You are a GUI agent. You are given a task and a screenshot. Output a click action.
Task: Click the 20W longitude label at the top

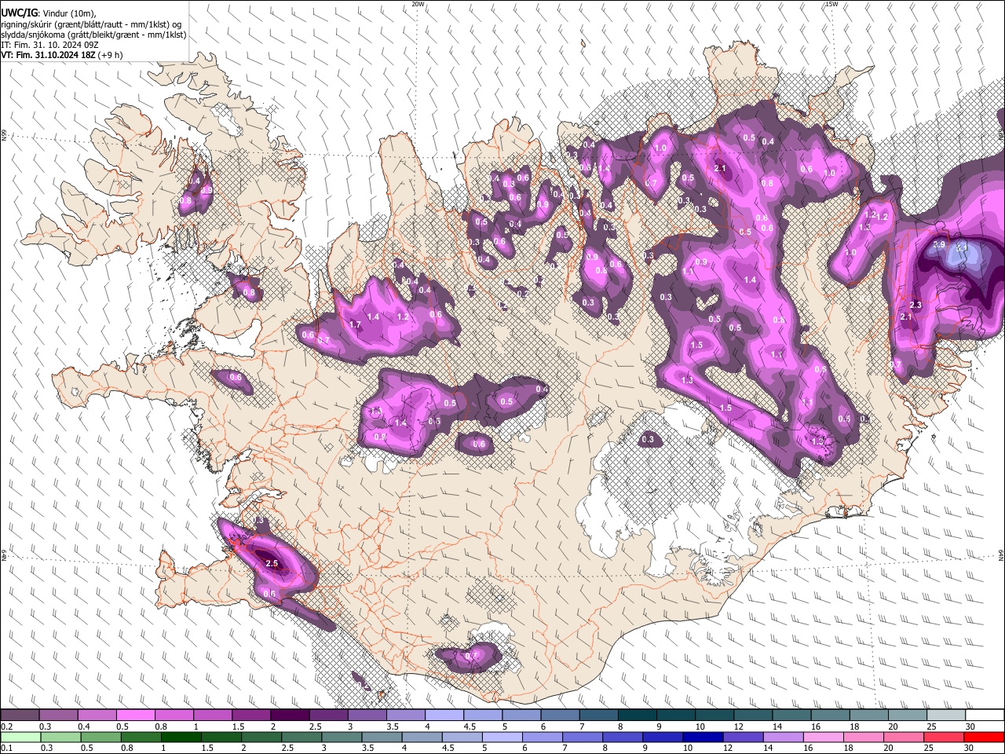418,4
